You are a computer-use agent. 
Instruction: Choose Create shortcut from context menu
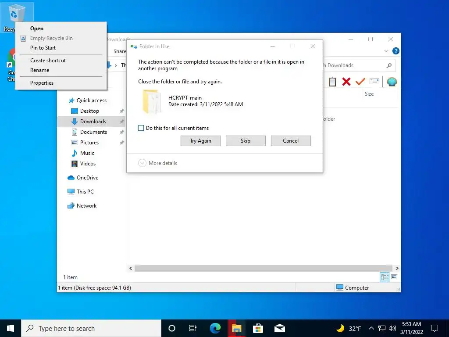61,61
